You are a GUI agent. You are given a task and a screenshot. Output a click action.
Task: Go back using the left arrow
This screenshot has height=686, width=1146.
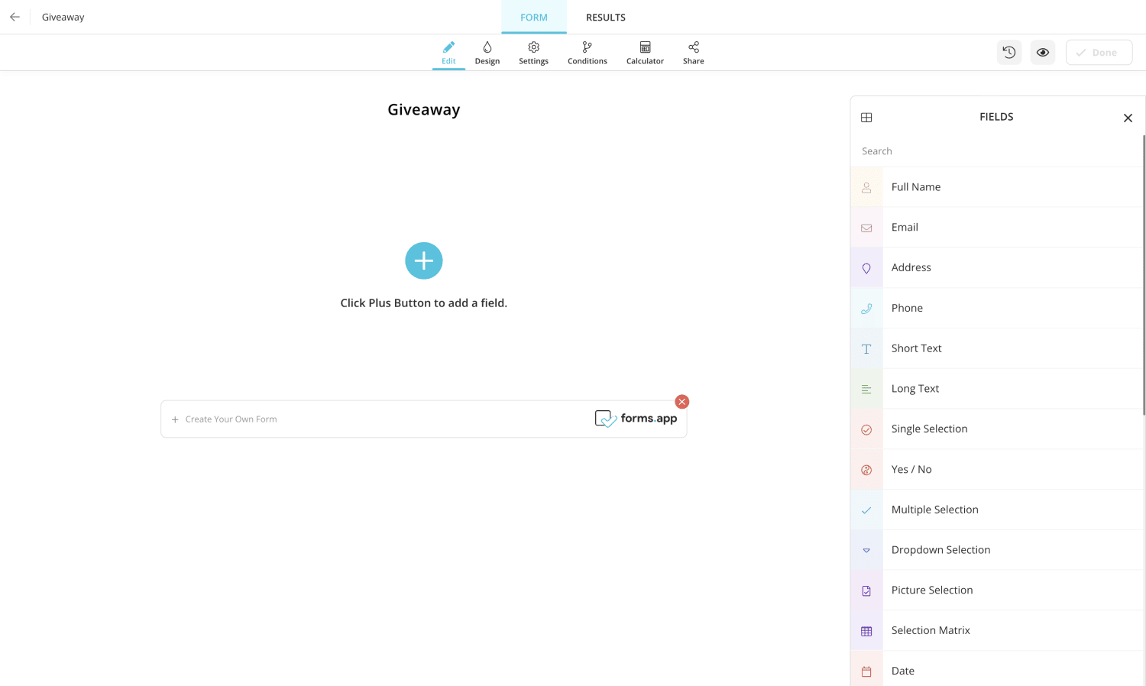[15, 17]
